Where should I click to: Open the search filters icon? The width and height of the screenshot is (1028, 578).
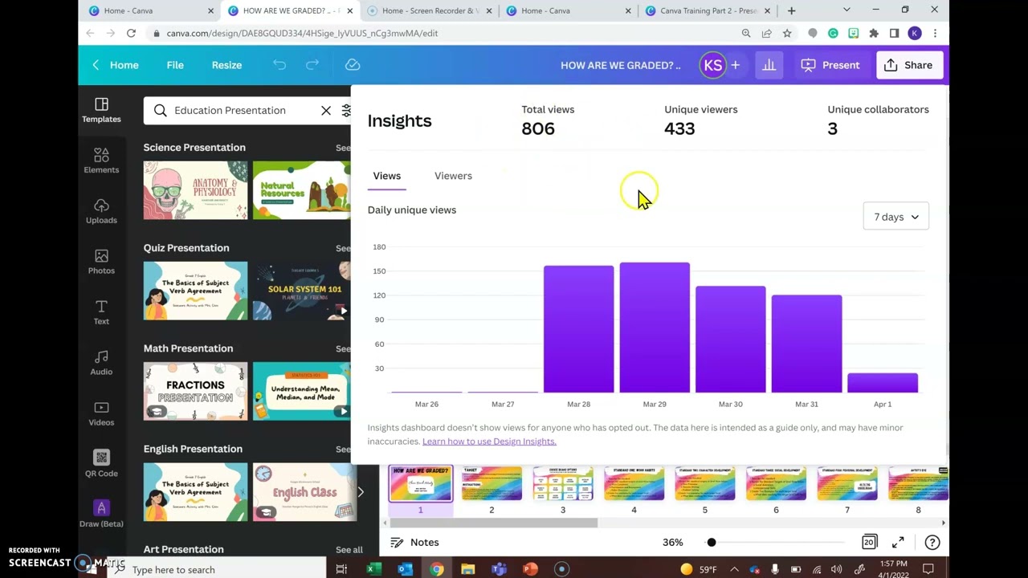click(346, 110)
